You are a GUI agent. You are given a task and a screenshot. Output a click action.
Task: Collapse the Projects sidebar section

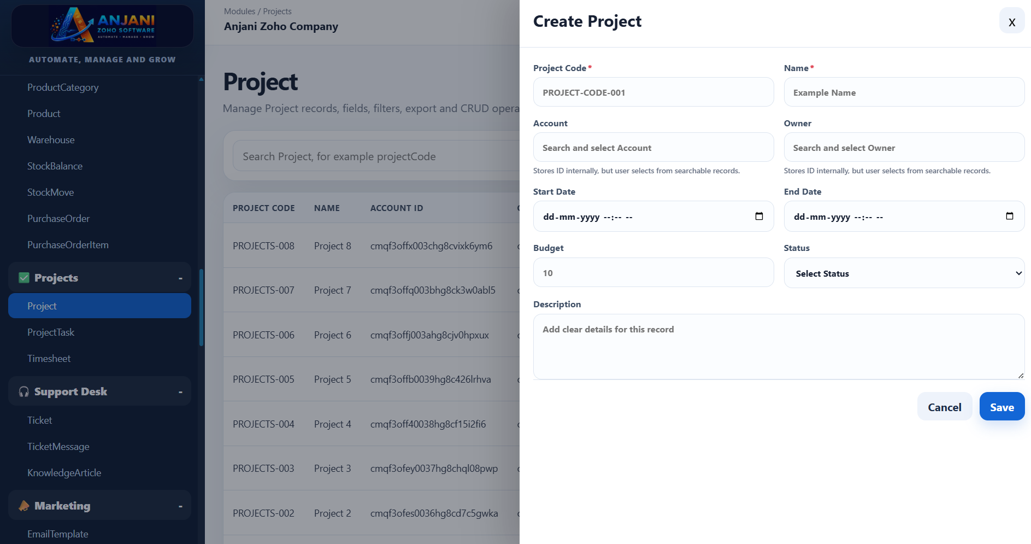pyautogui.click(x=180, y=278)
